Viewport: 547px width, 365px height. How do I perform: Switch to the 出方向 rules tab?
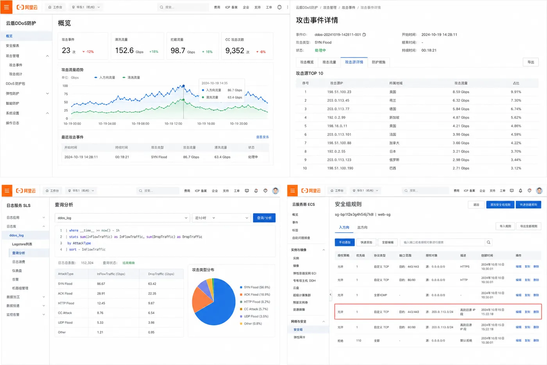point(362,227)
